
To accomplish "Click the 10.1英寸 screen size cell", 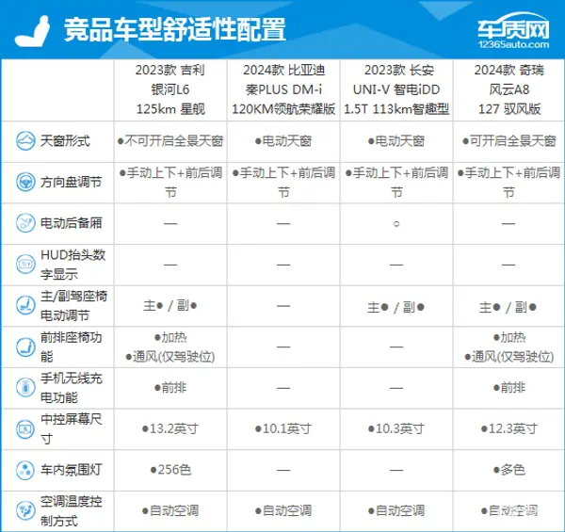I will click(283, 428).
